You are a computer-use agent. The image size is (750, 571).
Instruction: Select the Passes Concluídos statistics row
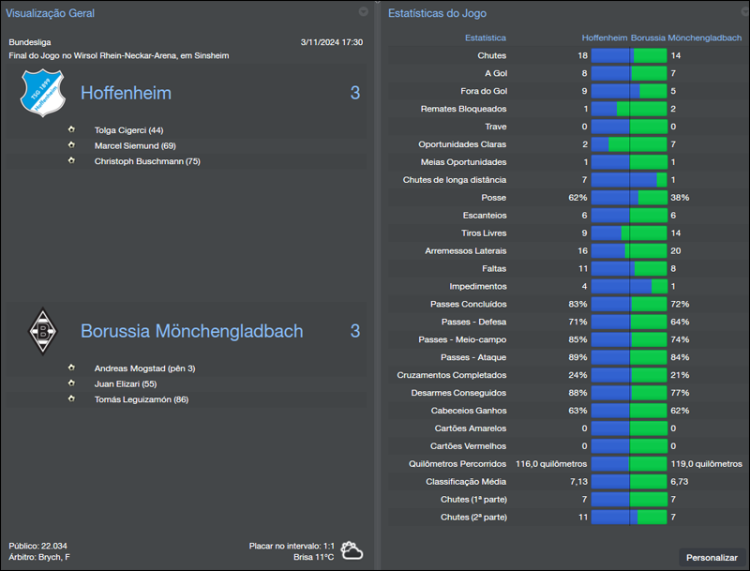pos(469,305)
